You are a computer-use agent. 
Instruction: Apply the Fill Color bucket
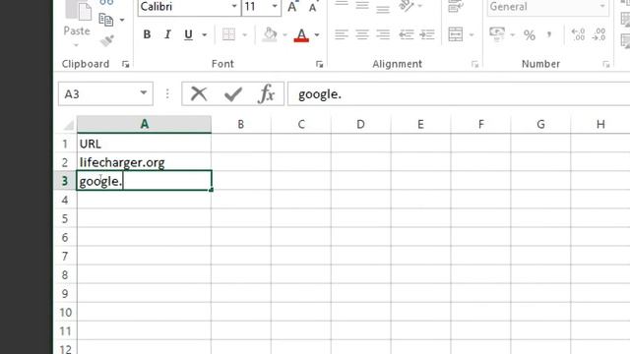tap(270, 34)
